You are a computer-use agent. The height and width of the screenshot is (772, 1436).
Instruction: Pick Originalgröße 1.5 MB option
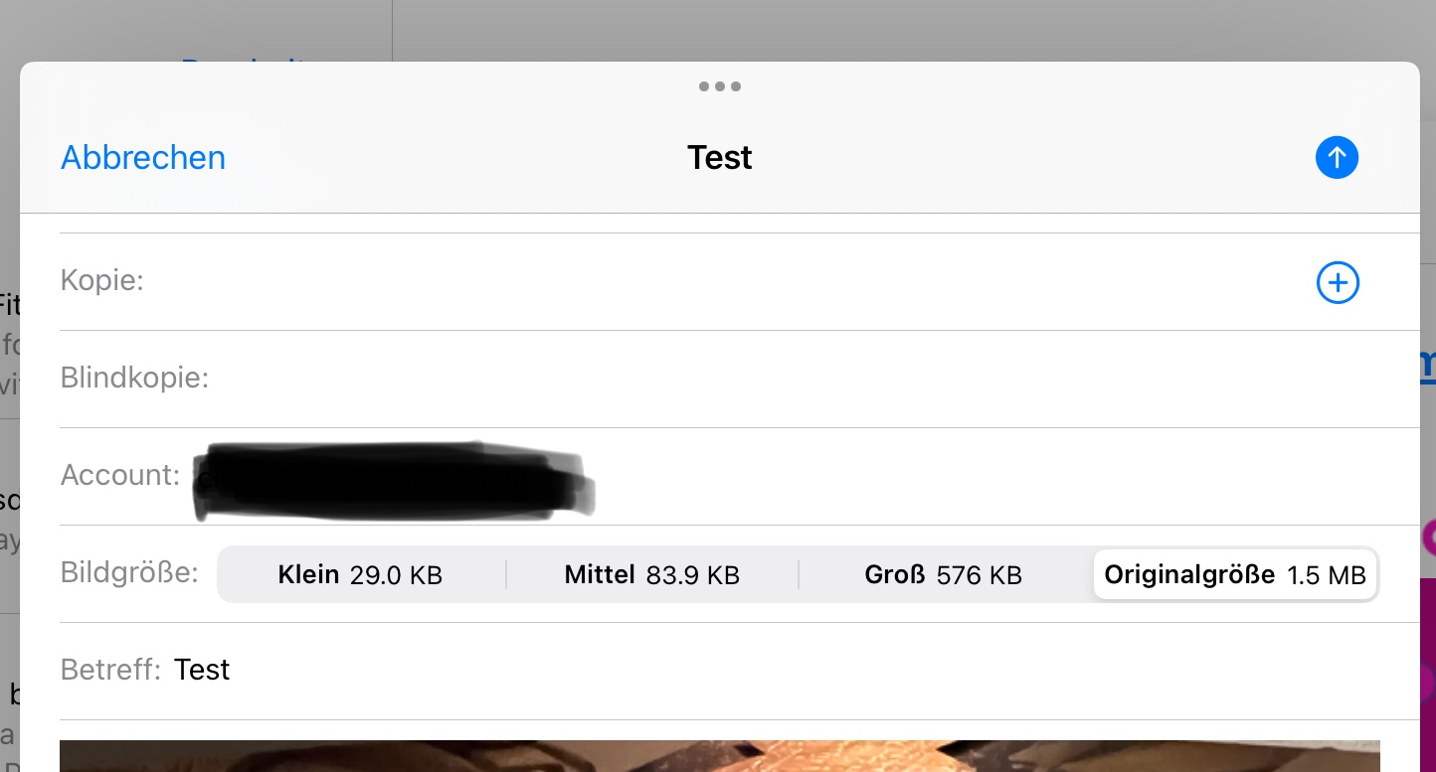pyautogui.click(x=1234, y=574)
